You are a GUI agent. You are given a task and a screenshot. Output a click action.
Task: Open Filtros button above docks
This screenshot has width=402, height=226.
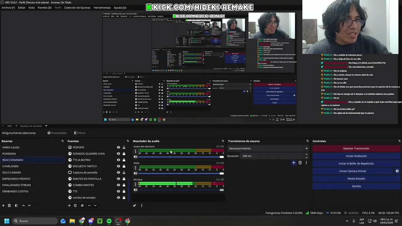tap(80, 133)
